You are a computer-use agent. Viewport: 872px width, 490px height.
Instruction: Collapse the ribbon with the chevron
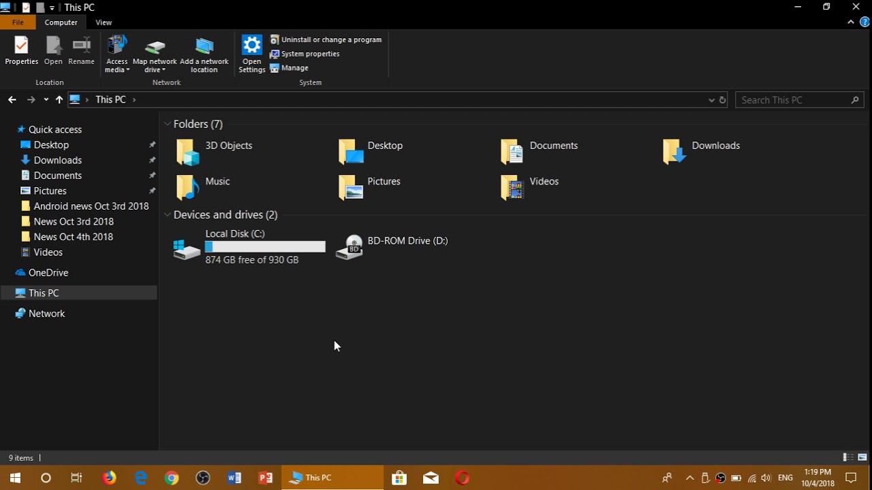click(x=851, y=22)
